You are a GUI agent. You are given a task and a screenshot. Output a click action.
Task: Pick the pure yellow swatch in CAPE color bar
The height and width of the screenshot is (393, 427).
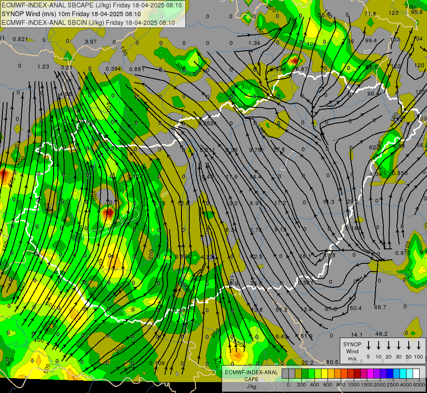[325, 373]
